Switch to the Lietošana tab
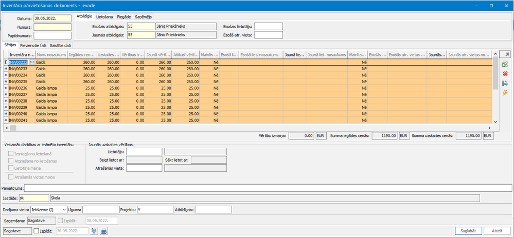This screenshot has width=514, height=238. pyautogui.click(x=105, y=17)
